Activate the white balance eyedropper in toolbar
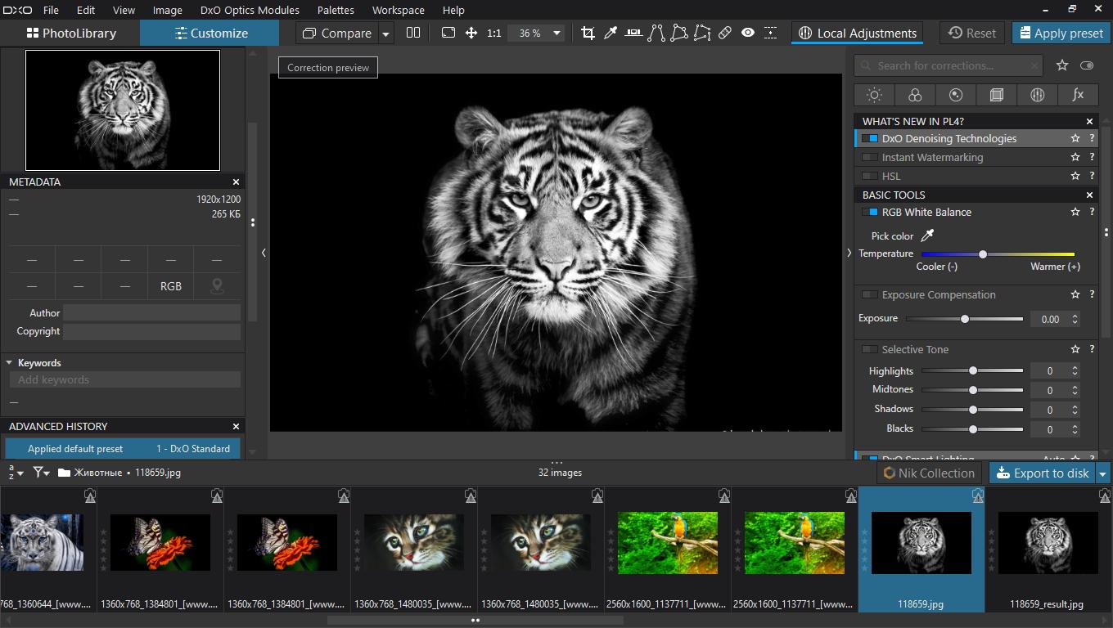 (x=611, y=33)
